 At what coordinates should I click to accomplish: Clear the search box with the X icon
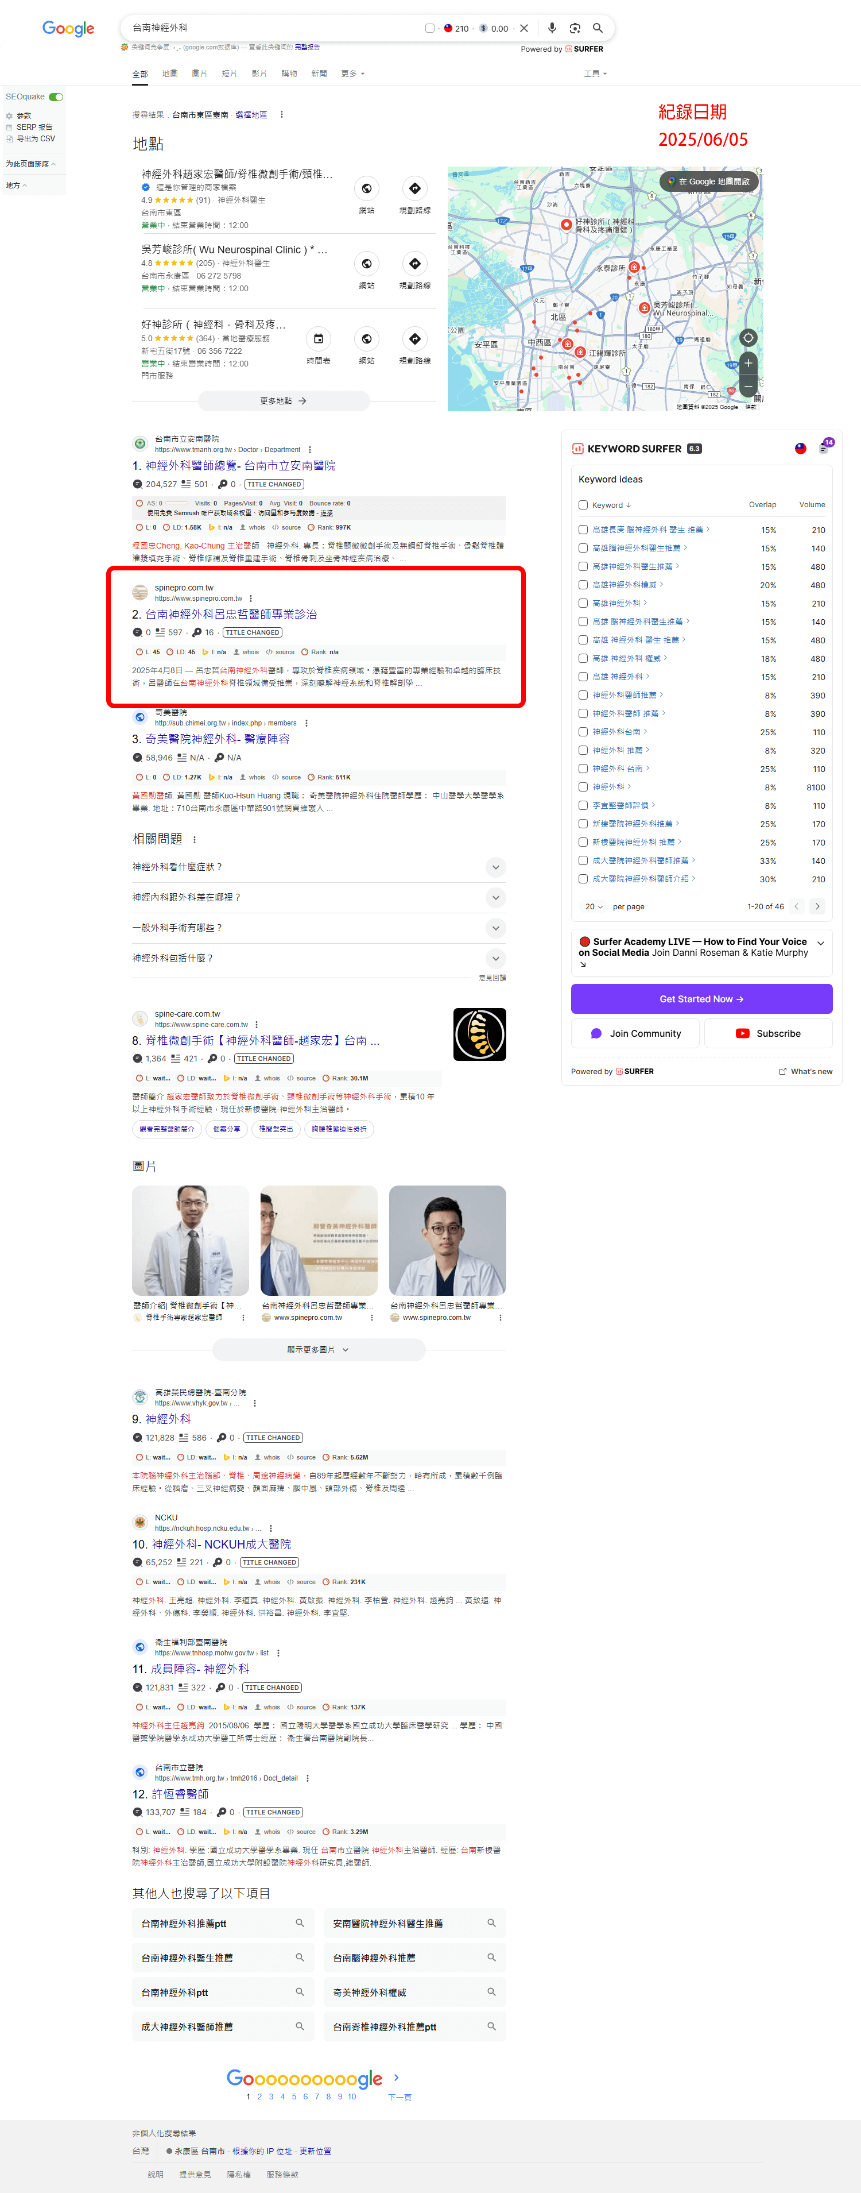pyautogui.click(x=524, y=28)
